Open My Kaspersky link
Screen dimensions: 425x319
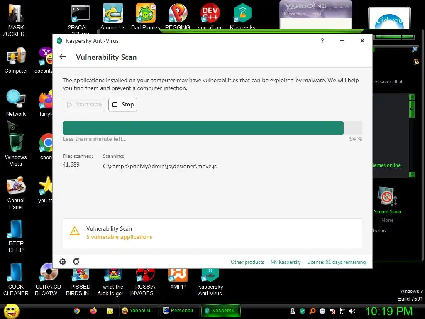point(286,262)
